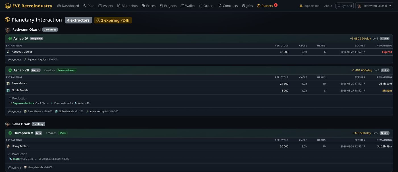The height and width of the screenshot is (172, 398).
Task: Click the Superconductors makes tag
Action: 67,70
